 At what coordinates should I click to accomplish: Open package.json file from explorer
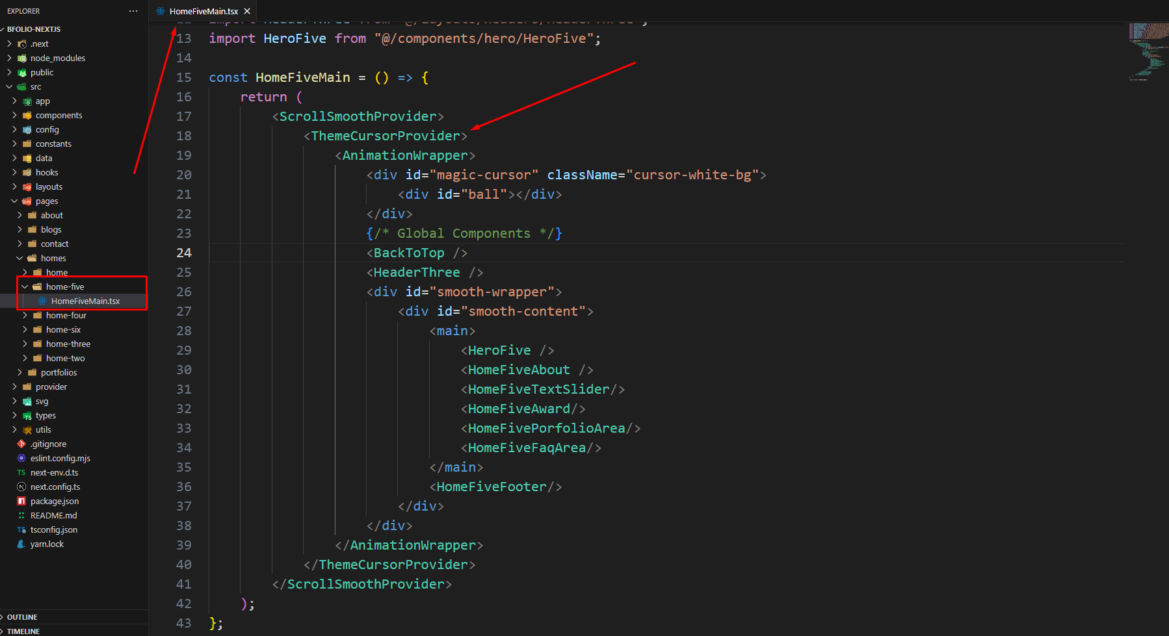(55, 501)
